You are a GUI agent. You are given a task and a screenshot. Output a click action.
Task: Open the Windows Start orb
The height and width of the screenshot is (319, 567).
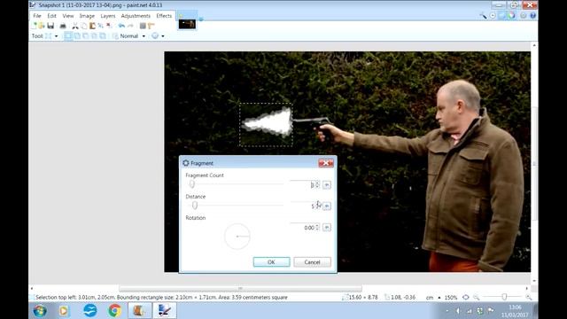click(x=40, y=311)
